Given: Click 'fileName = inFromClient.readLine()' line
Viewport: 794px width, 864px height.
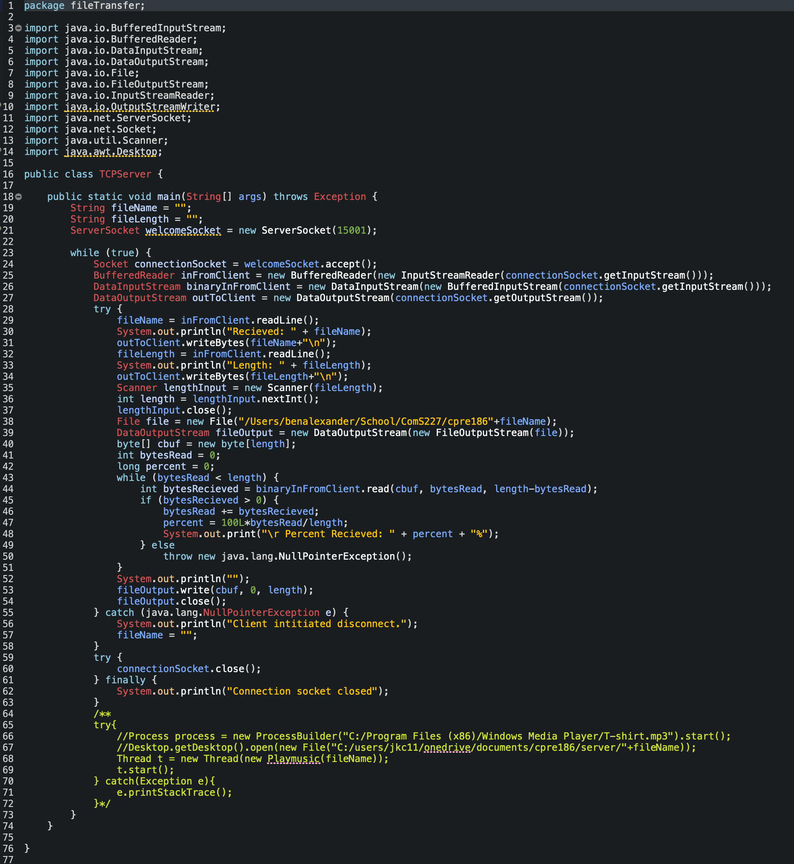Looking at the screenshot, I should click(x=218, y=320).
